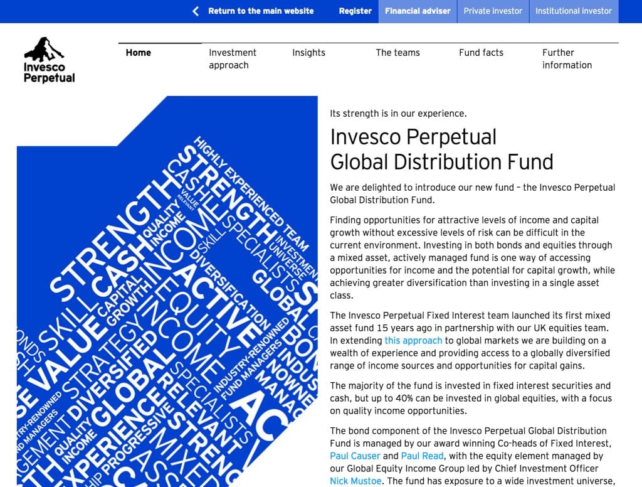This screenshot has height=487, width=642.
Task: Open Paul Causer's profile link
Action: coord(355,456)
